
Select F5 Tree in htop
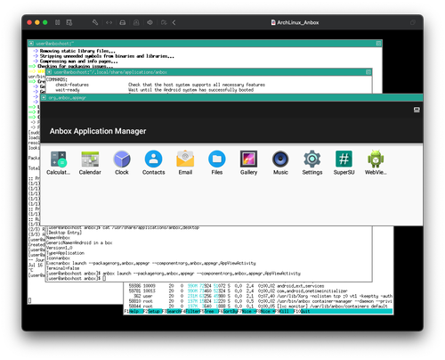(x=209, y=311)
